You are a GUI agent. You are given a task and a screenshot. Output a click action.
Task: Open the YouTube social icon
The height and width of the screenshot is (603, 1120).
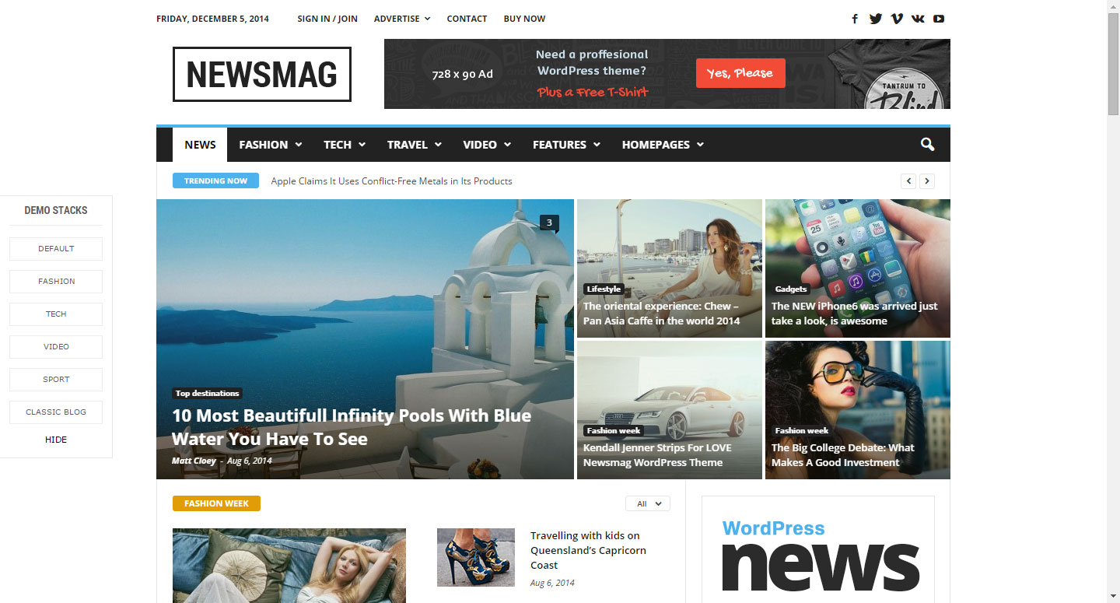[939, 19]
